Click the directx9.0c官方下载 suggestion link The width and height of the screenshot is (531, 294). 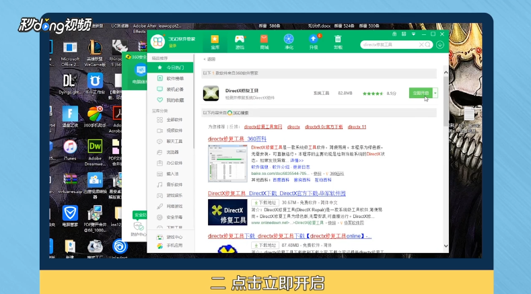click(324, 126)
